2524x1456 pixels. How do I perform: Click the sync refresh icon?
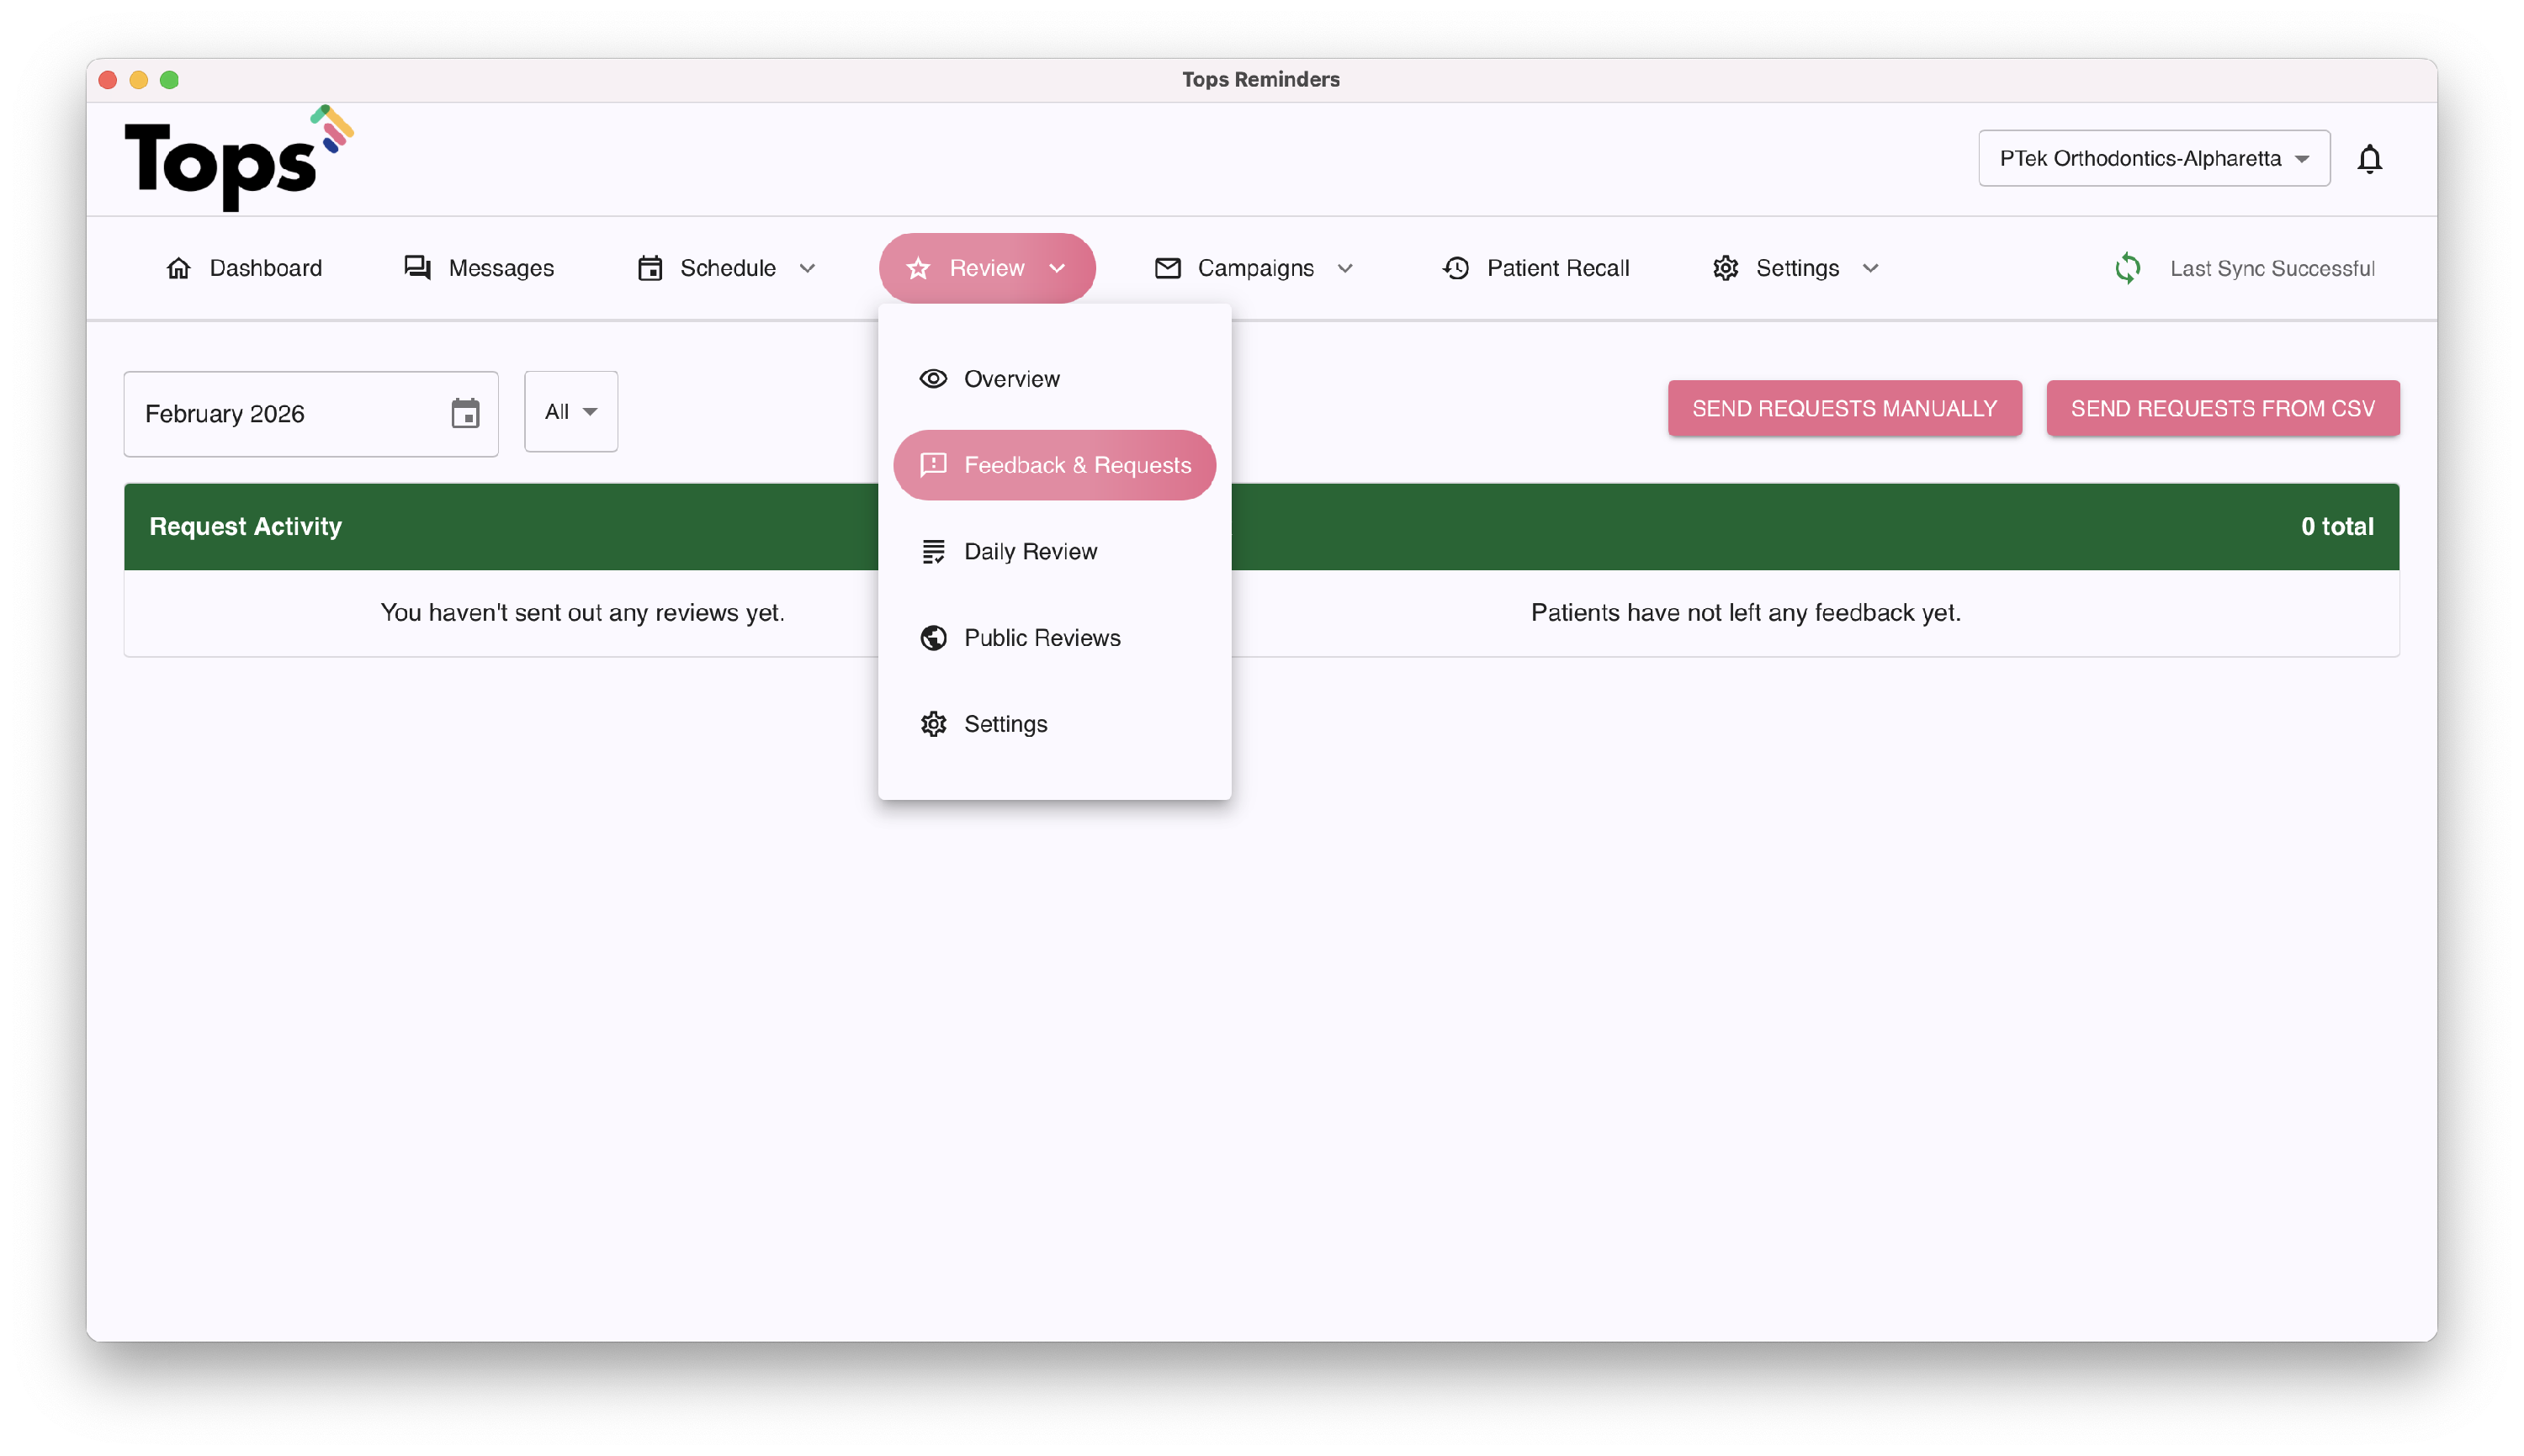(x=2127, y=268)
